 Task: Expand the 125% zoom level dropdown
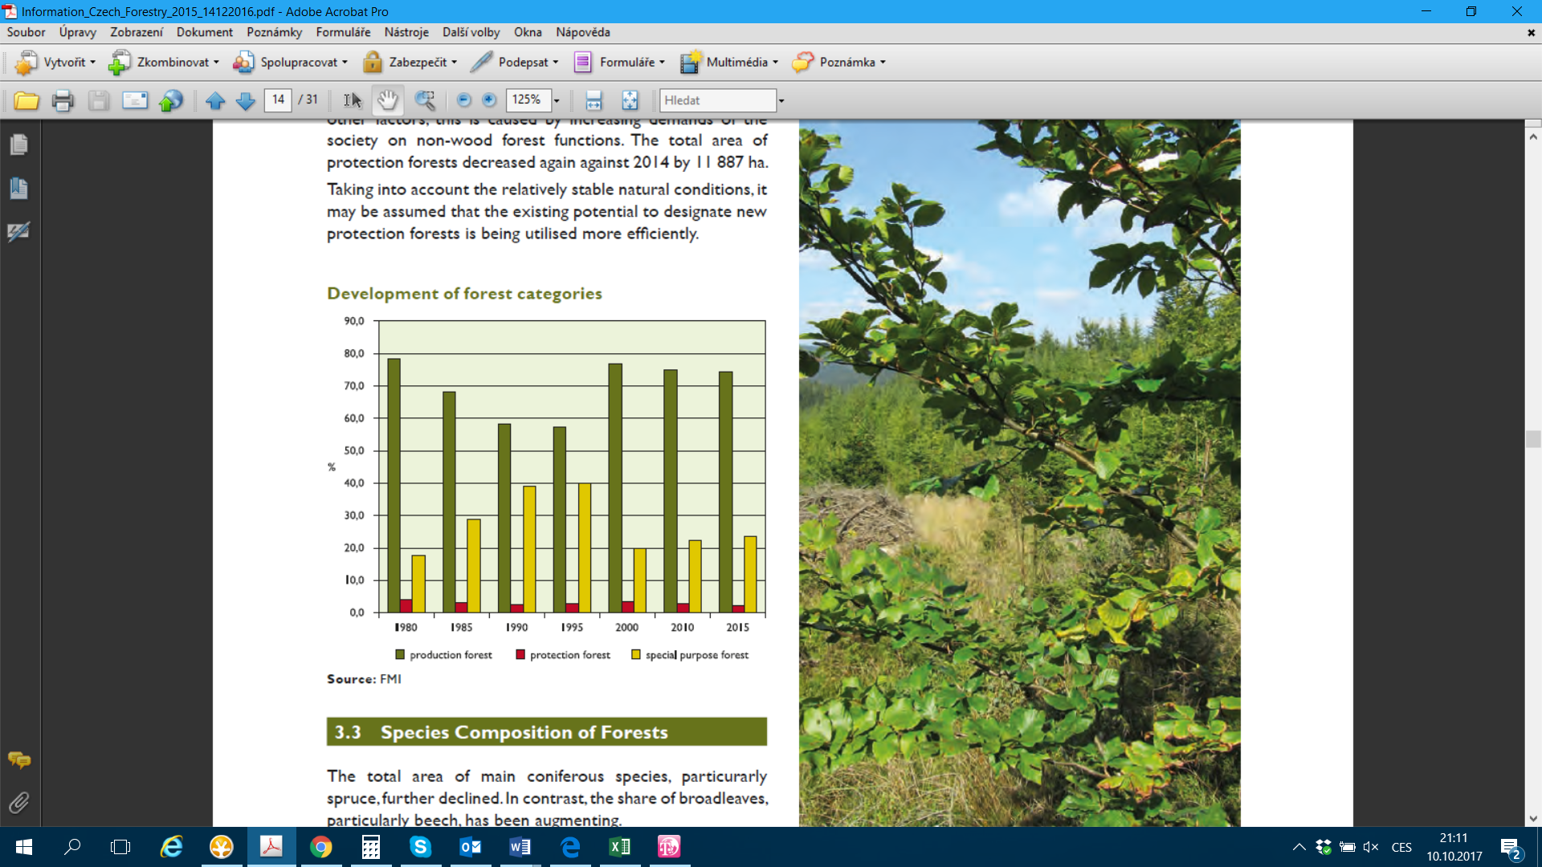coord(556,100)
